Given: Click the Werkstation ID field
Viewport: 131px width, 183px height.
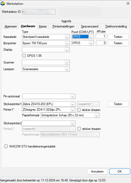Looking at the screenshot, I should pos(39,12).
